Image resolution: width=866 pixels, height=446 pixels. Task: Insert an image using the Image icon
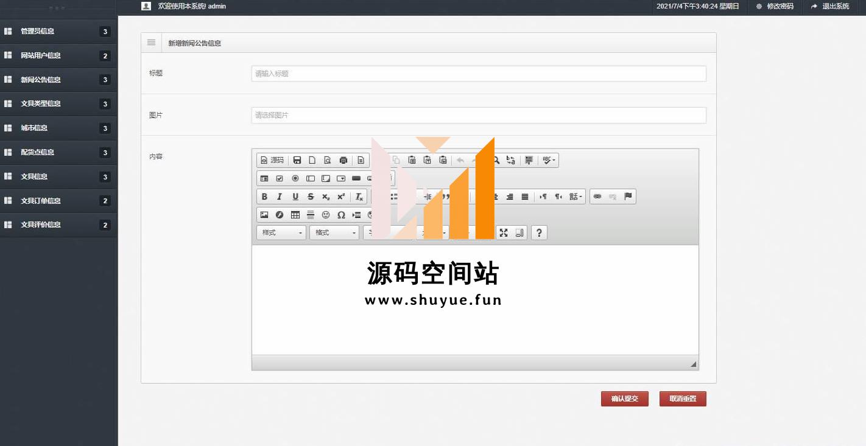264,215
